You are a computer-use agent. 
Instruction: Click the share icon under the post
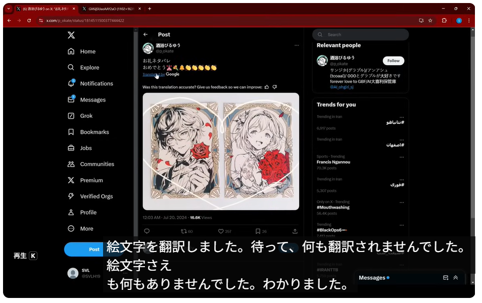[295, 231]
